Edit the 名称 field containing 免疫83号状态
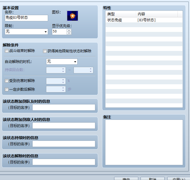 coord(26,18)
